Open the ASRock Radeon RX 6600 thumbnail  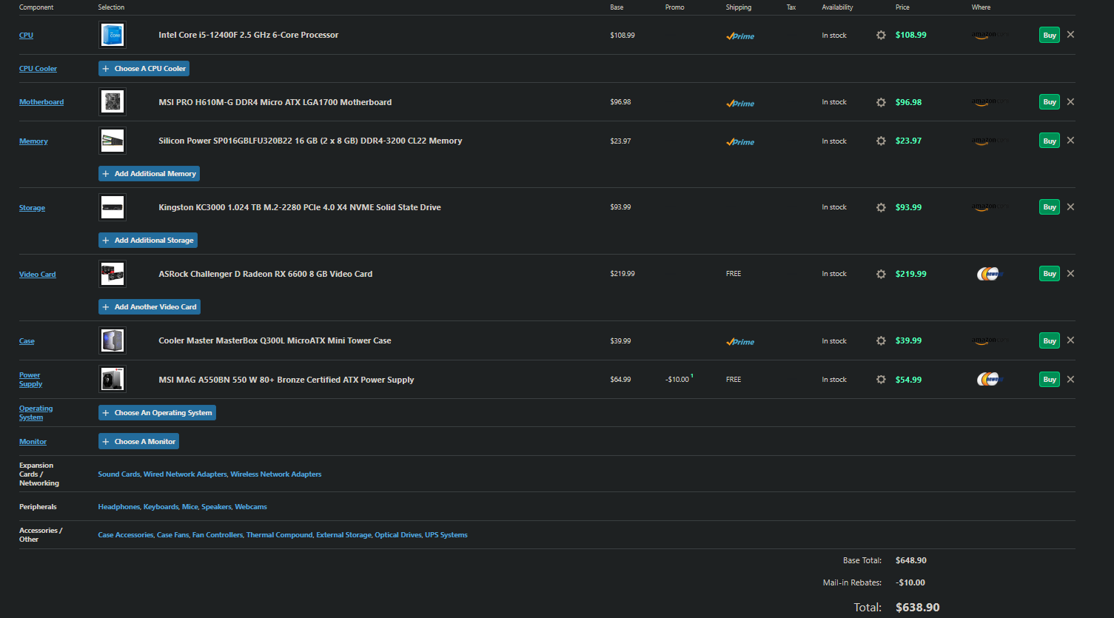(113, 274)
